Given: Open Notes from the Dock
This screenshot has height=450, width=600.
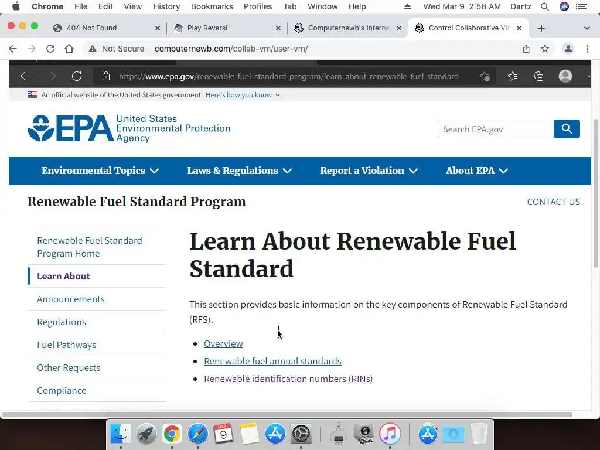Looking at the screenshot, I should [x=250, y=434].
